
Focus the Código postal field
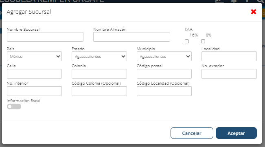[164, 74]
